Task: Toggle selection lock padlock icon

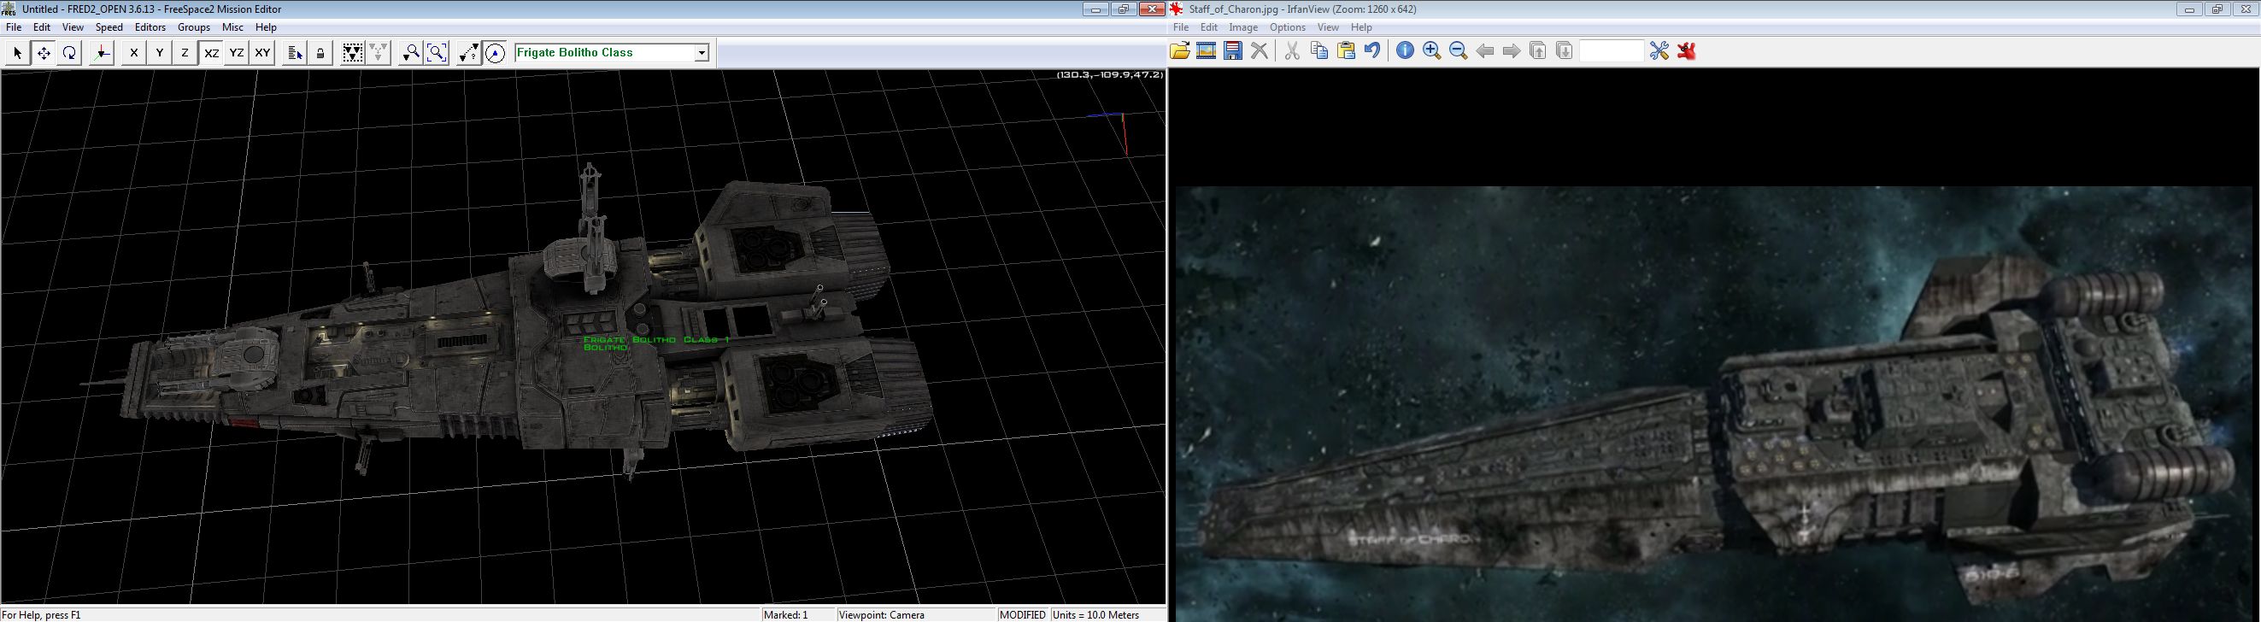Action: (320, 53)
